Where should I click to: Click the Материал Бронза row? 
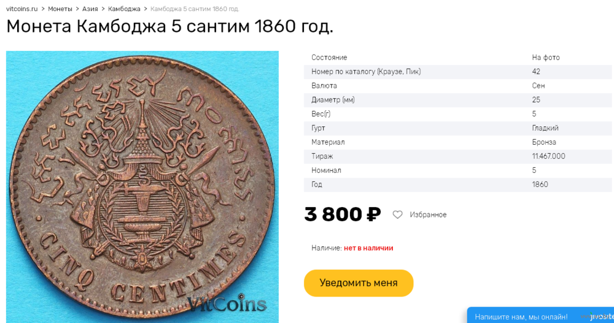458,142
